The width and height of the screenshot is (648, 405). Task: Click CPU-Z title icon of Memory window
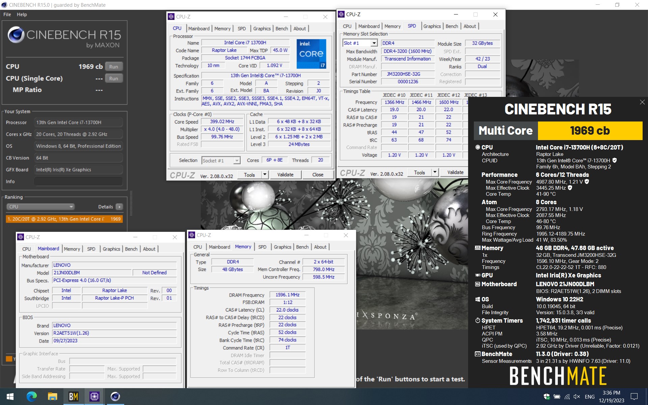[x=192, y=235]
